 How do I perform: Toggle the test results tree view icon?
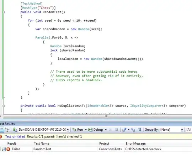coord(7,130)
